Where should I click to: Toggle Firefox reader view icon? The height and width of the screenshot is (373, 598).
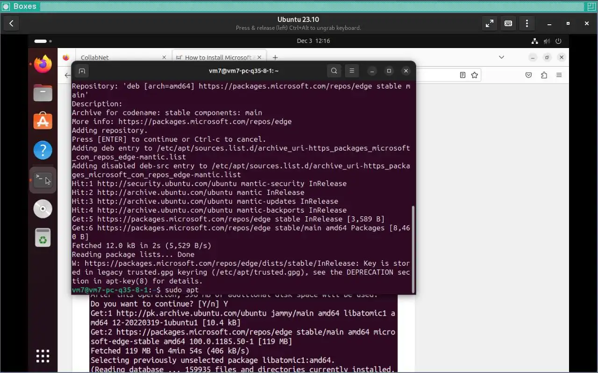coord(463,75)
